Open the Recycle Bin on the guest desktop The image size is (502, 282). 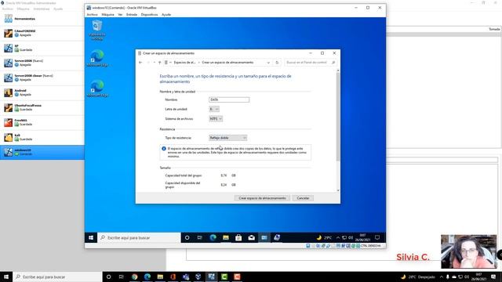click(97, 30)
